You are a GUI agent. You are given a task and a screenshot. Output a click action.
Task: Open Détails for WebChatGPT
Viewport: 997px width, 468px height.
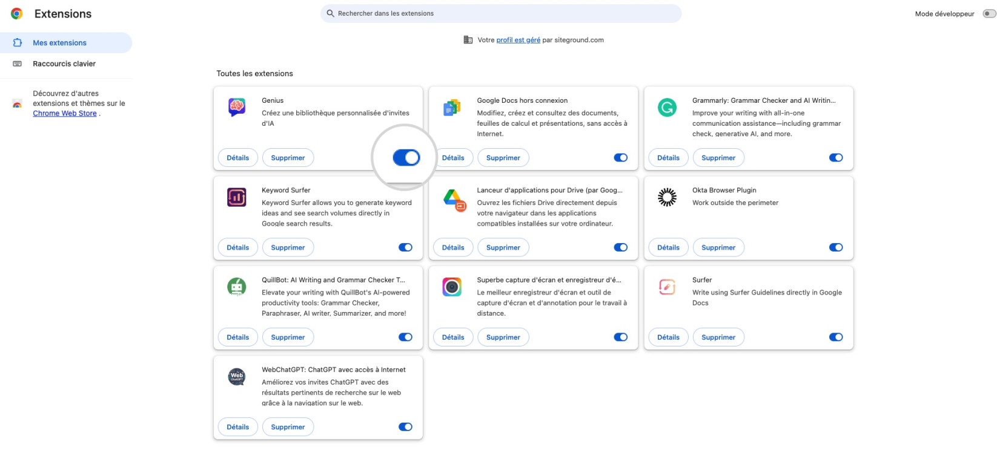point(238,427)
